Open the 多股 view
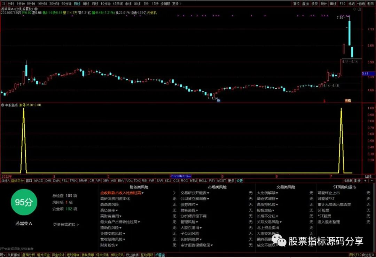This screenshot has height=258, width=376. (x=315, y=3)
